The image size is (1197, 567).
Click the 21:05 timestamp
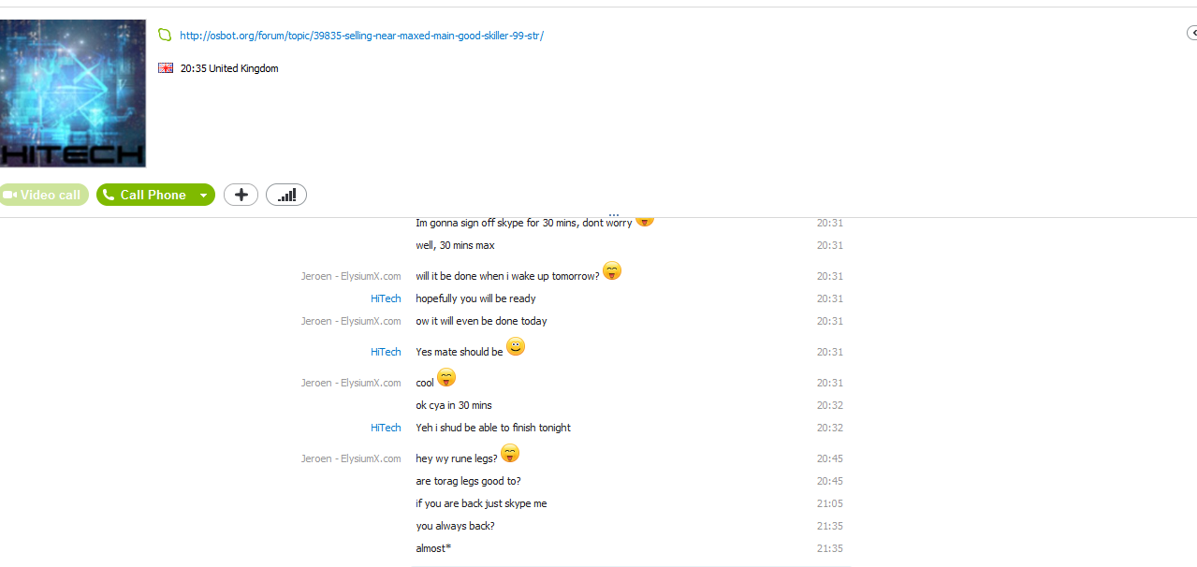(829, 503)
